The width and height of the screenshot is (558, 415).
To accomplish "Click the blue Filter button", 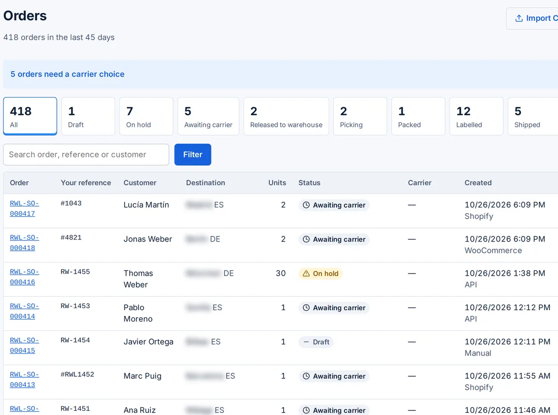I will pyautogui.click(x=193, y=155).
